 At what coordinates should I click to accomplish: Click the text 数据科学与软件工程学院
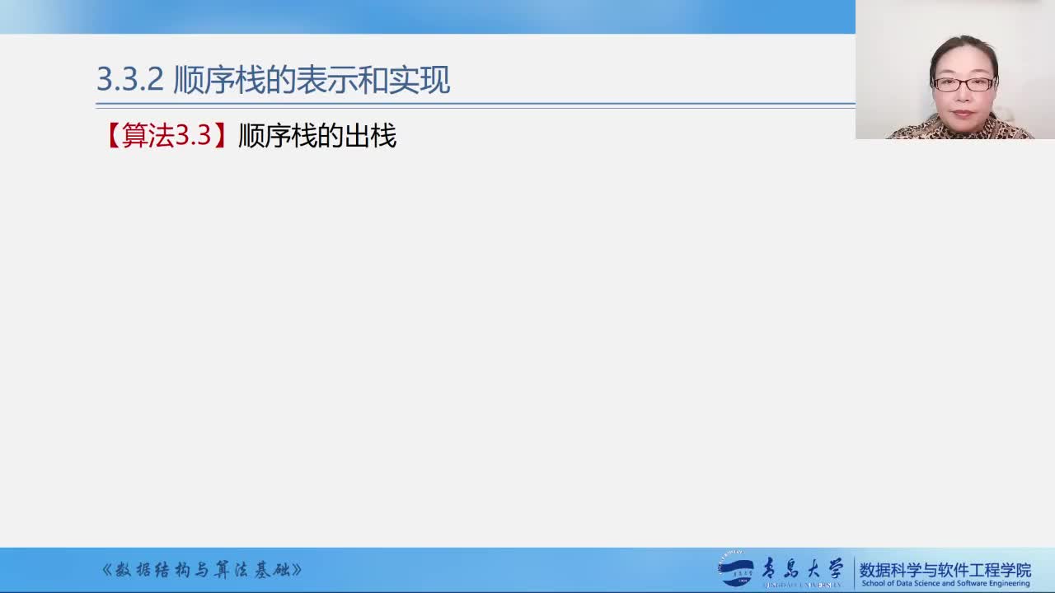pos(945,569)
